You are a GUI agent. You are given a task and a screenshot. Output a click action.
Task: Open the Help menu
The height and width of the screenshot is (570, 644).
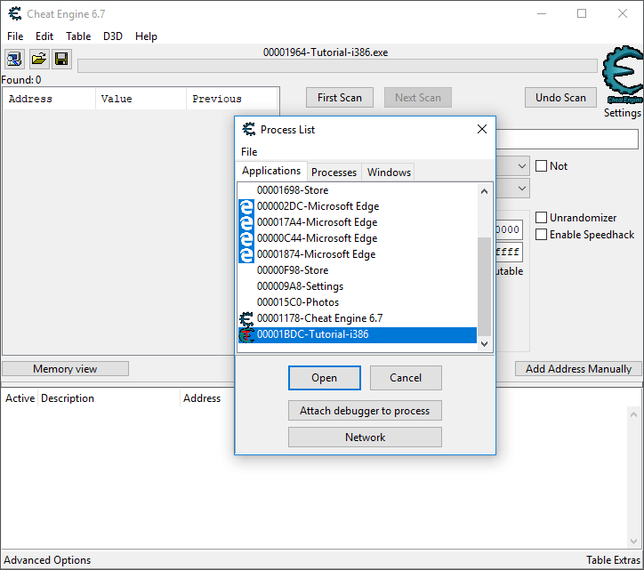point(146,36)
